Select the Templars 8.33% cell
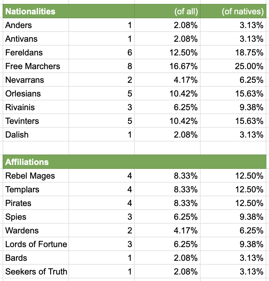 tap(167, 189)
